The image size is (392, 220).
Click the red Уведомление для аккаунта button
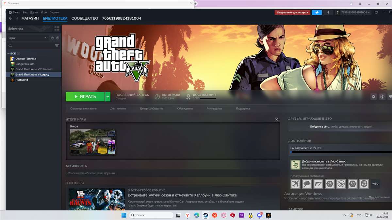pyautogui.click(x=292, y=12)
